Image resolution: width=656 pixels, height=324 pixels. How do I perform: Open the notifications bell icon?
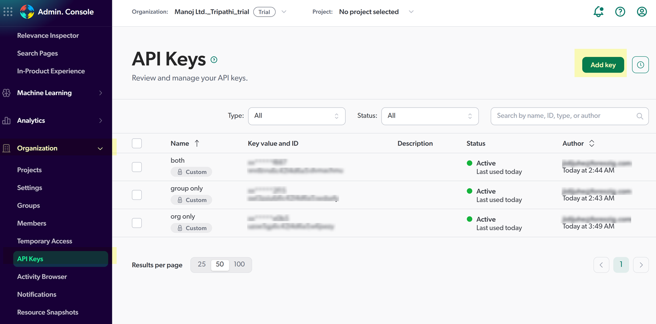point(598,12)
